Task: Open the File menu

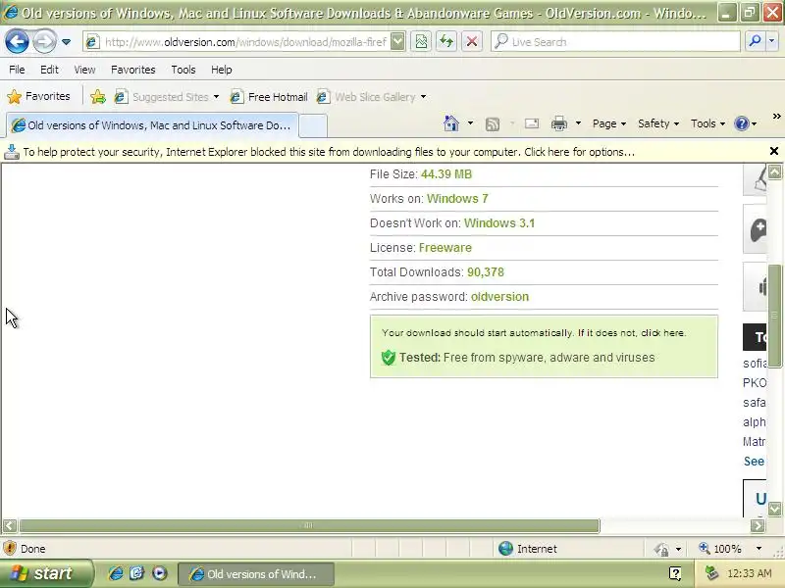Action: click(17, 70)
